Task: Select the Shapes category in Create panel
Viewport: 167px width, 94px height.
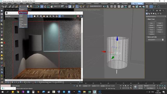Action: [x=149, y=14]
